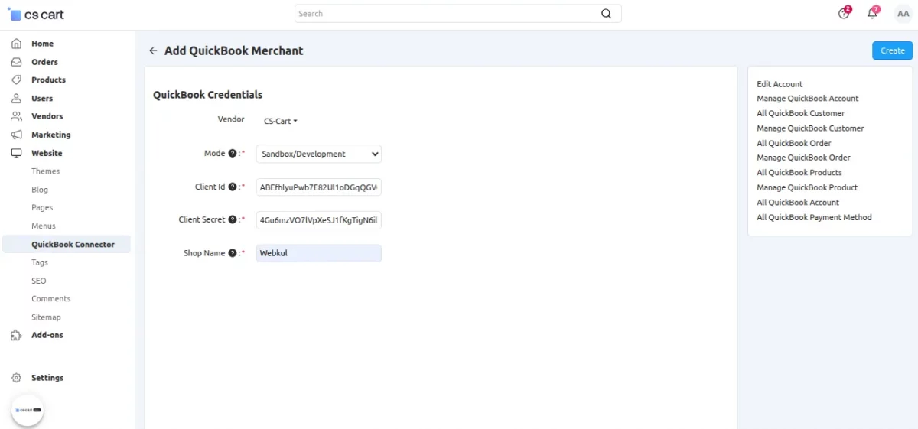Image resolution: width=918 pixels, height=429 pixels.
Task: Click the help tooltip icon beside Mode
Action: tap(232, 154)
